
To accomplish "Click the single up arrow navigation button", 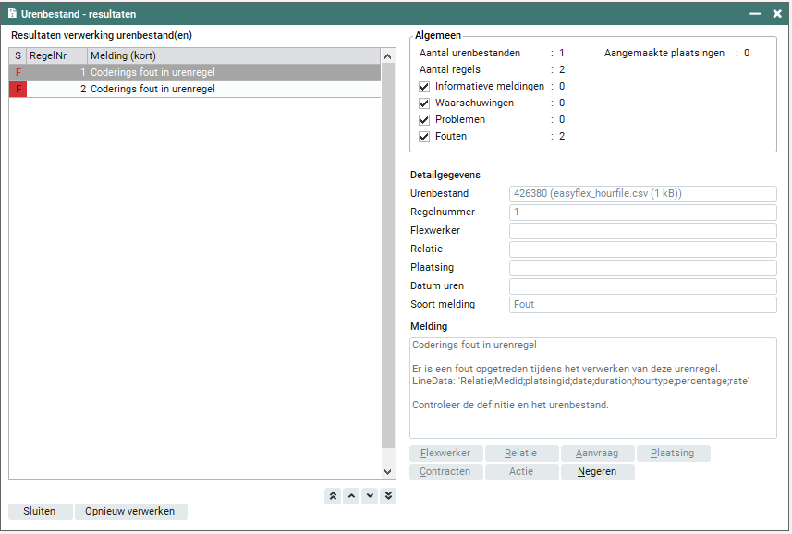I will pos(351,496).
